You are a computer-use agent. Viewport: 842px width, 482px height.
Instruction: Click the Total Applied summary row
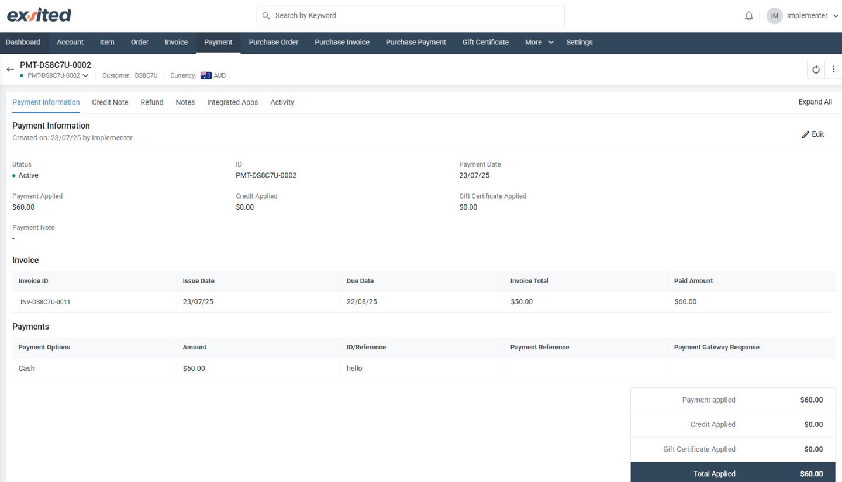pos(733,473)
